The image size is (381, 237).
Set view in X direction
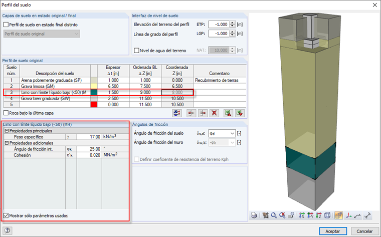(302, 215)
